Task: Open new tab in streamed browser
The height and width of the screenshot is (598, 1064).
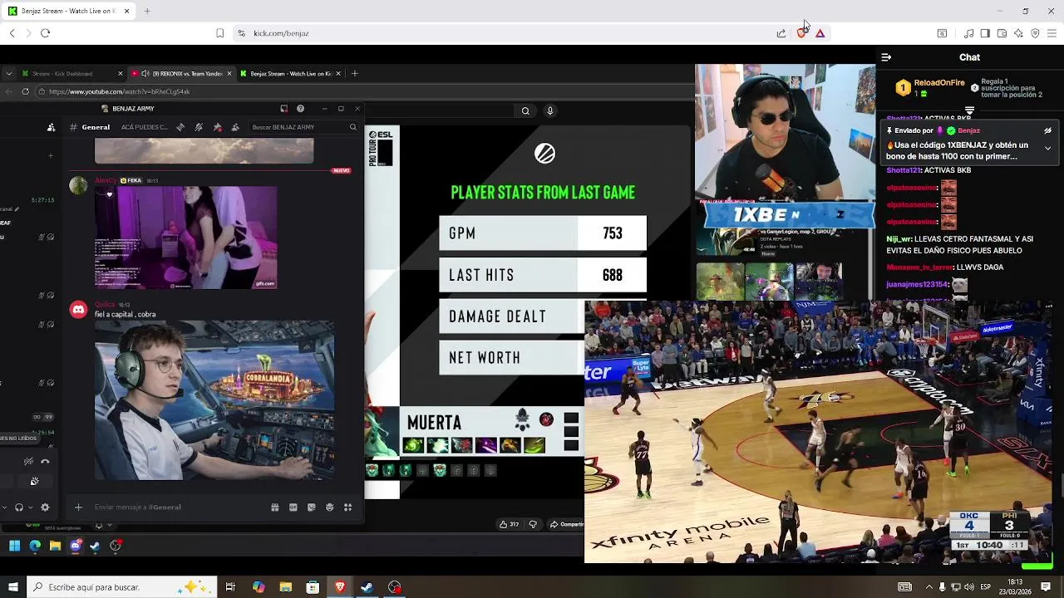Action: [x=354, y=74]
